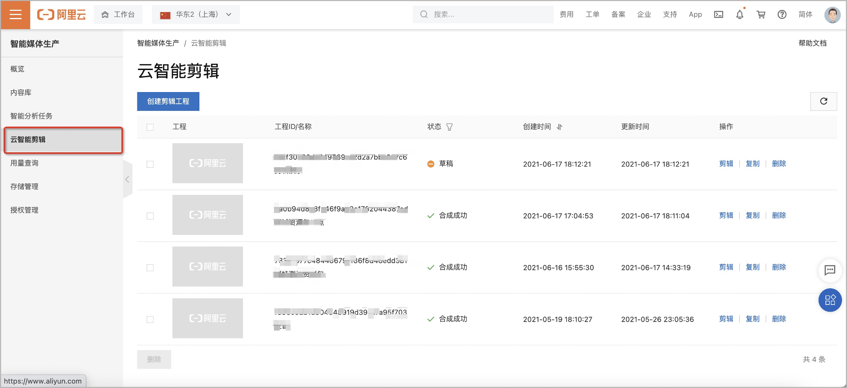Click 删除 for row updated 2021-05-26
This screenshot has height=388, width=847.
pyautogui.click(x=779, y=319)
